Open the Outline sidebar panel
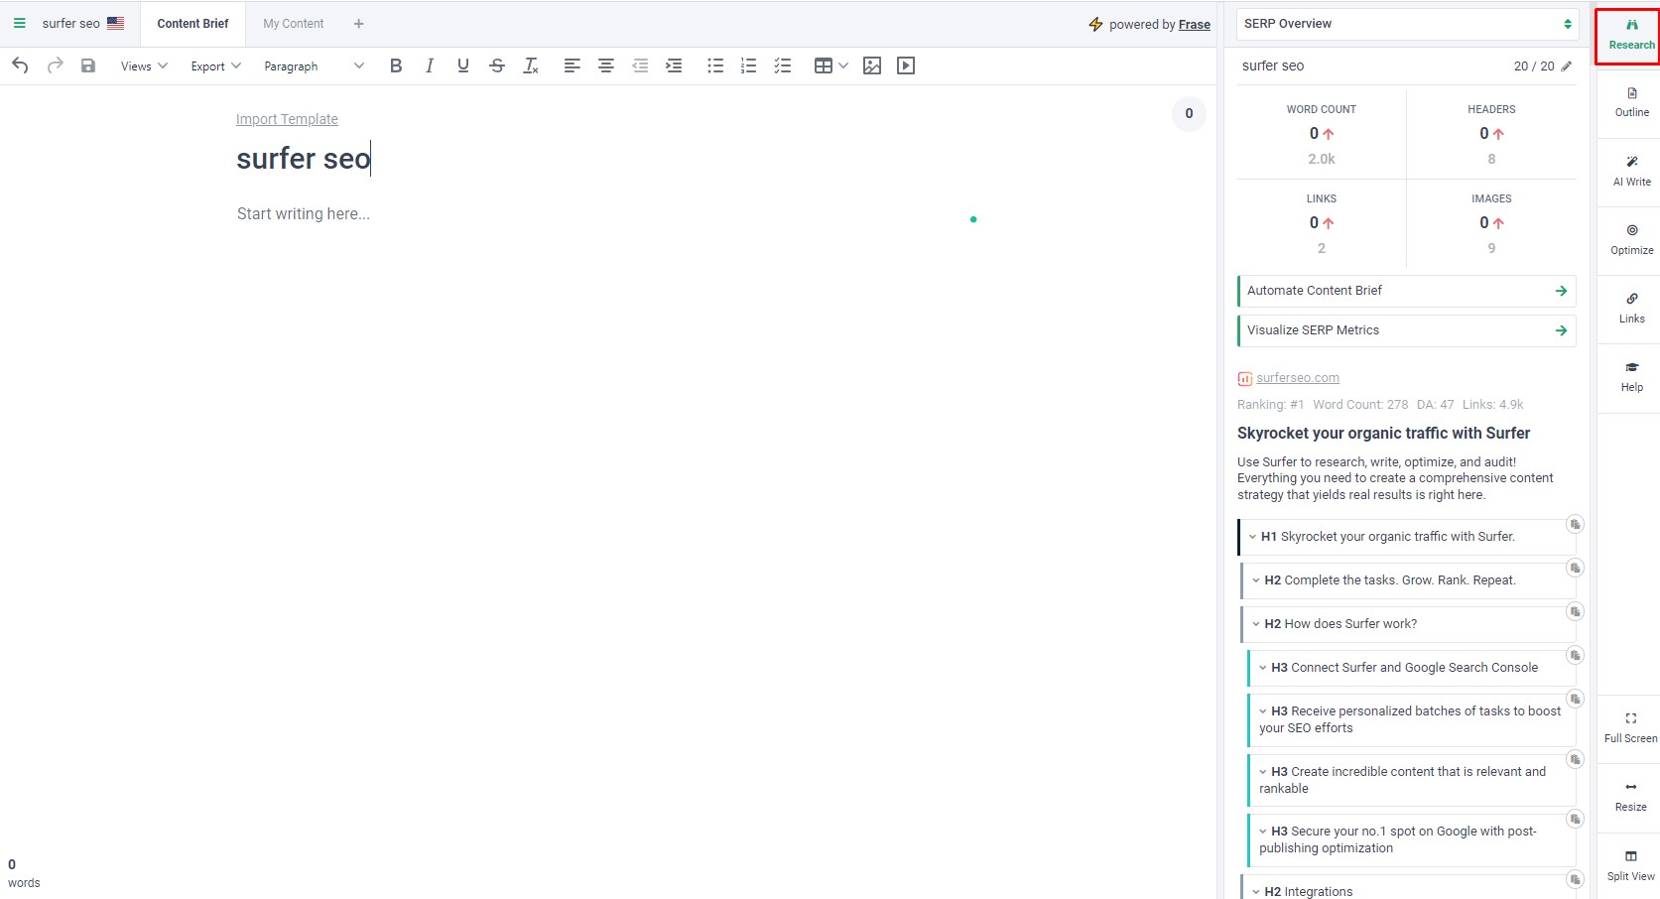 click(x=1631, y=102)
